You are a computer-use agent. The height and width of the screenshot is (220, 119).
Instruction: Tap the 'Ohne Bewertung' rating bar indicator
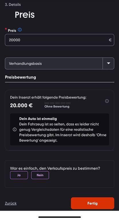(57, 103)
